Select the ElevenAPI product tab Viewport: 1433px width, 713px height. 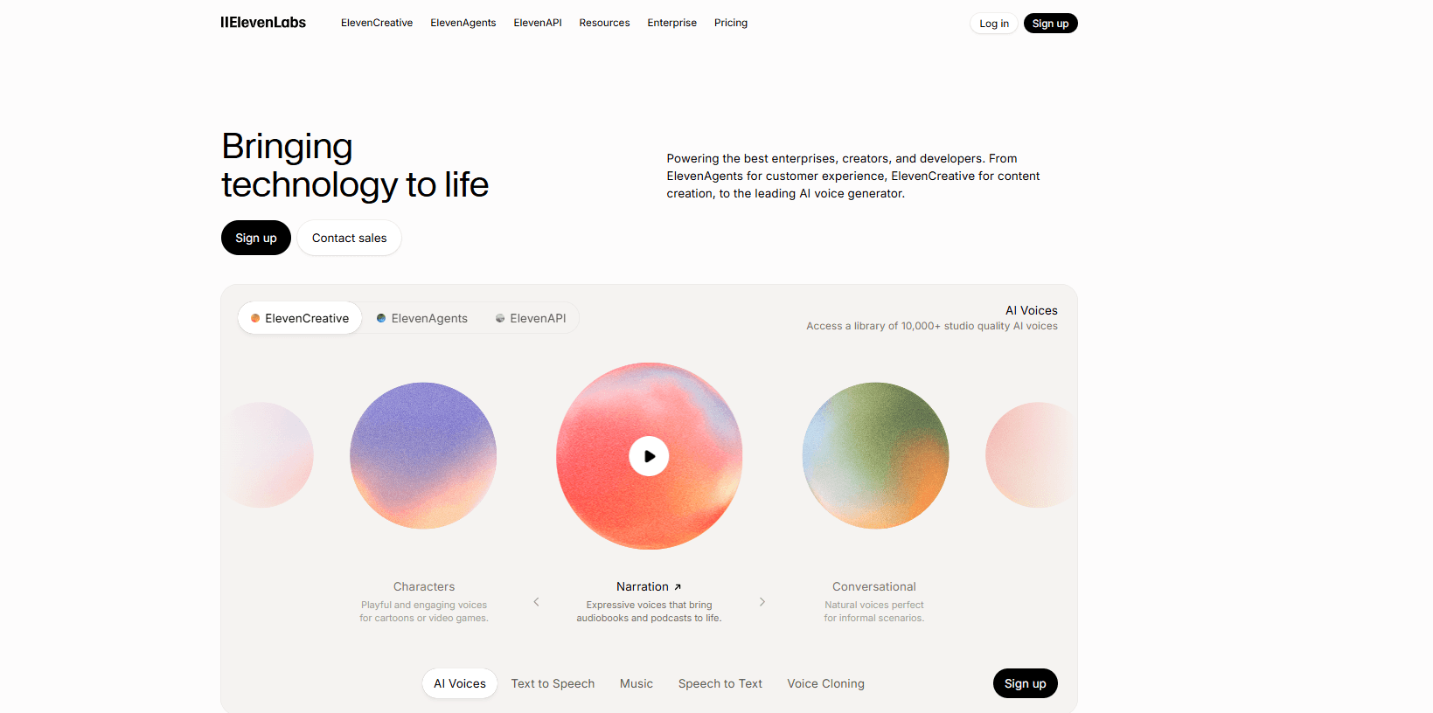pyautogui.click(x=531, y=318)
